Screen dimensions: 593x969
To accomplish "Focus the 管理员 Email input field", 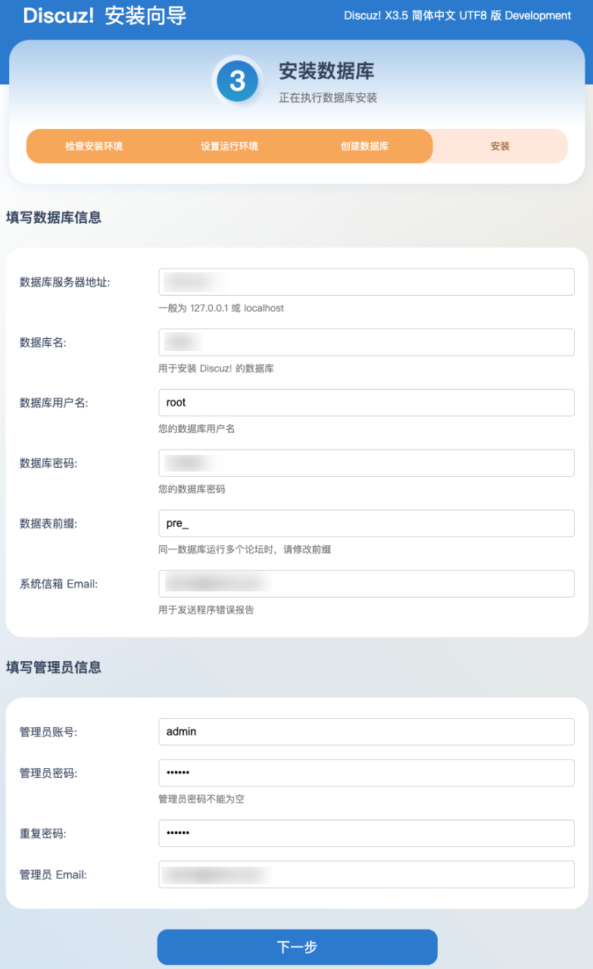I will 367,874.
